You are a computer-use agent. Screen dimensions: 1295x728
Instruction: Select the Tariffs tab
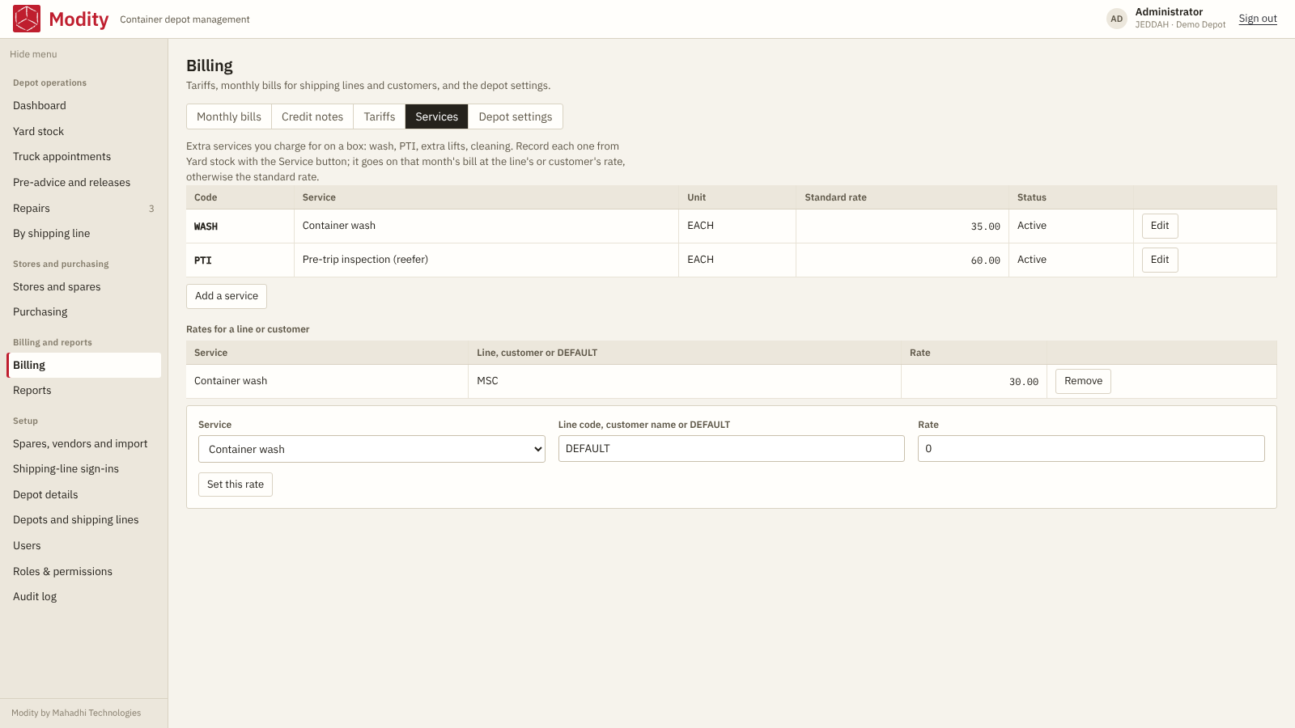point(380,116)
